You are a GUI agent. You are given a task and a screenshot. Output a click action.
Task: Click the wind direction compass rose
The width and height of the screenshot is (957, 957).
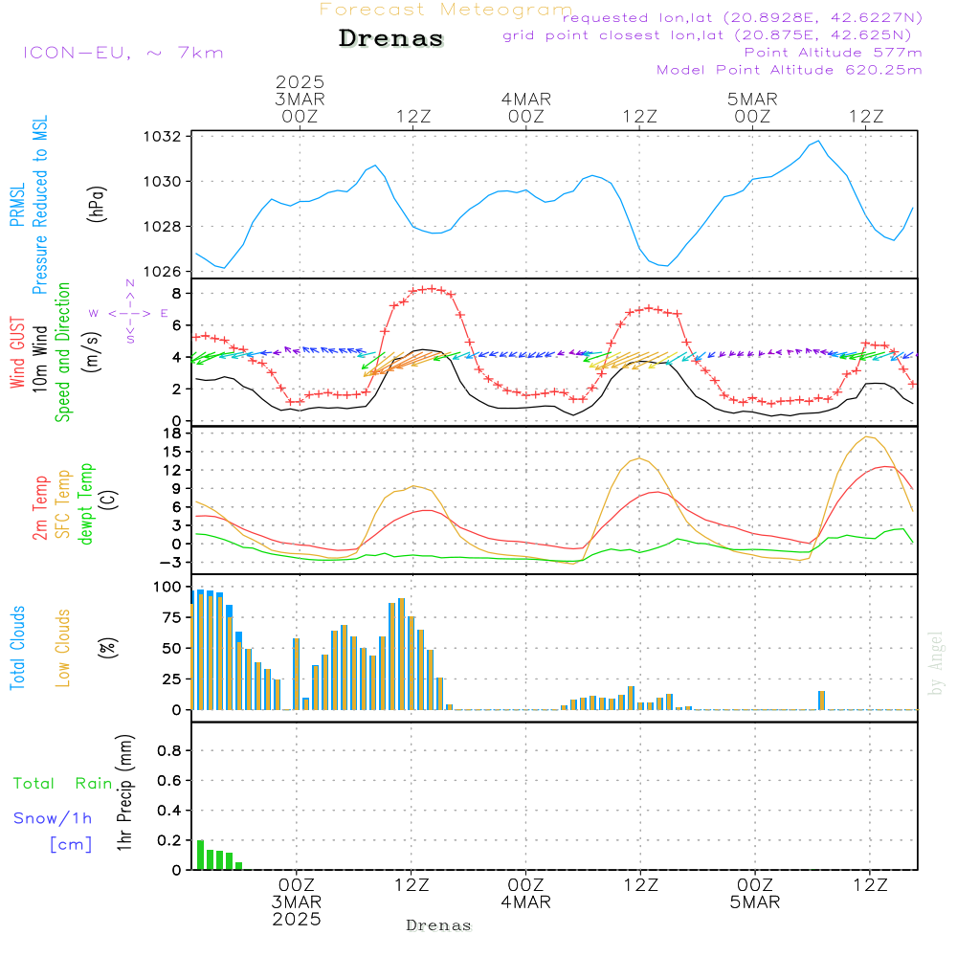[x=129, y=313]
